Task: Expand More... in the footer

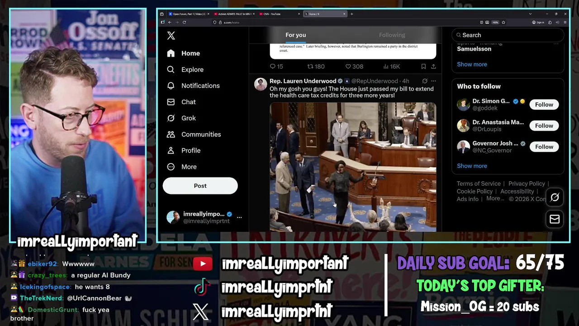Action: click(495, 199)
